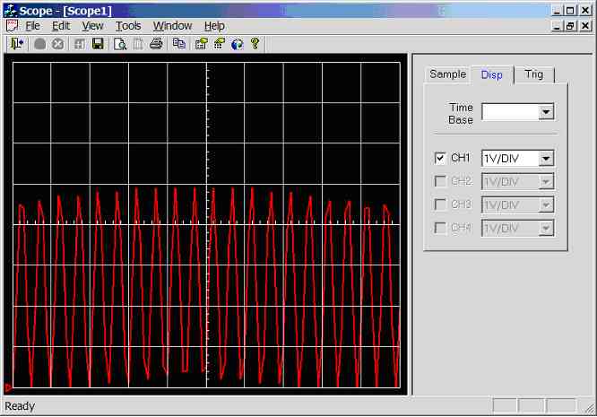The image size is (597, 417).
Task: Click the red trigger marker at waveform bottom-left
Action: 9,387
